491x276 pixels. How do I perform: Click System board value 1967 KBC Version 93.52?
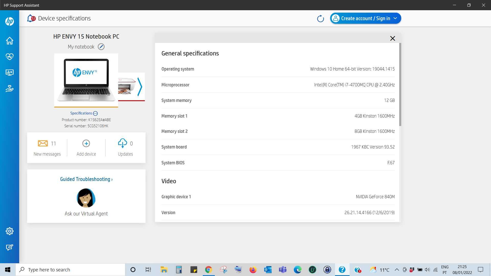[x=373, y=147]
